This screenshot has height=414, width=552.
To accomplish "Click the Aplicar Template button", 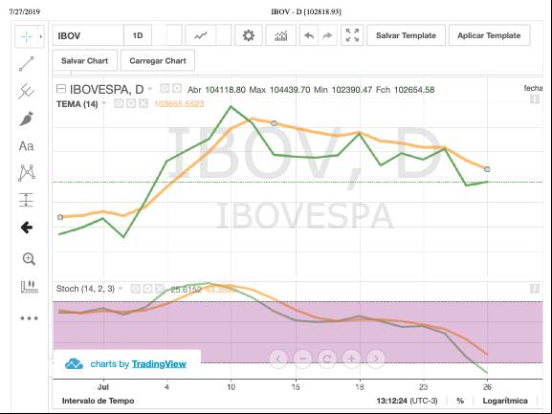I will pyautogui.click(x=489, y=35).
